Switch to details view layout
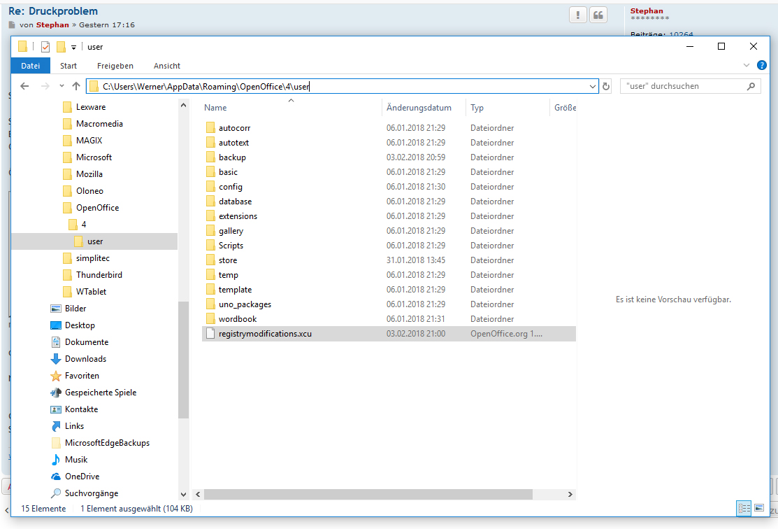This screenshot has width=778, height=529. click(x=744, y=509)
